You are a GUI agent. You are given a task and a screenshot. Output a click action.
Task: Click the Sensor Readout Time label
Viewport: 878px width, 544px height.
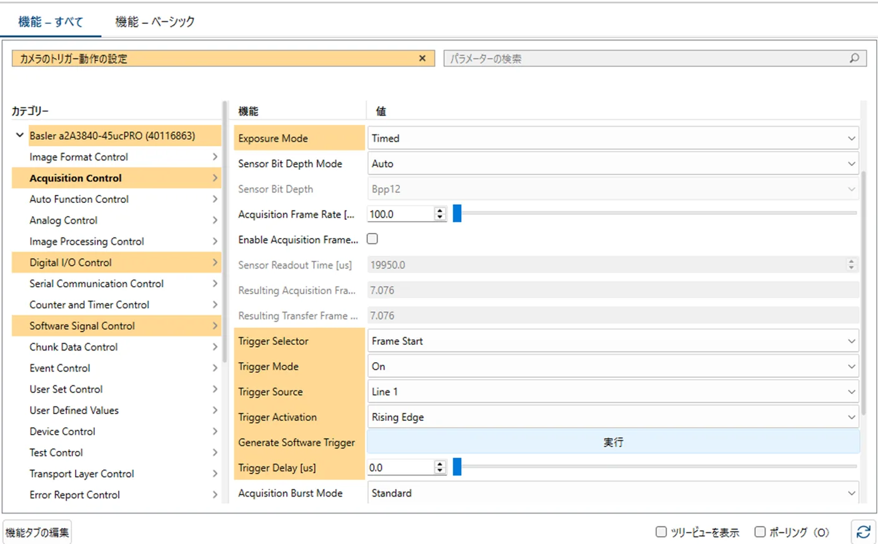294,265
